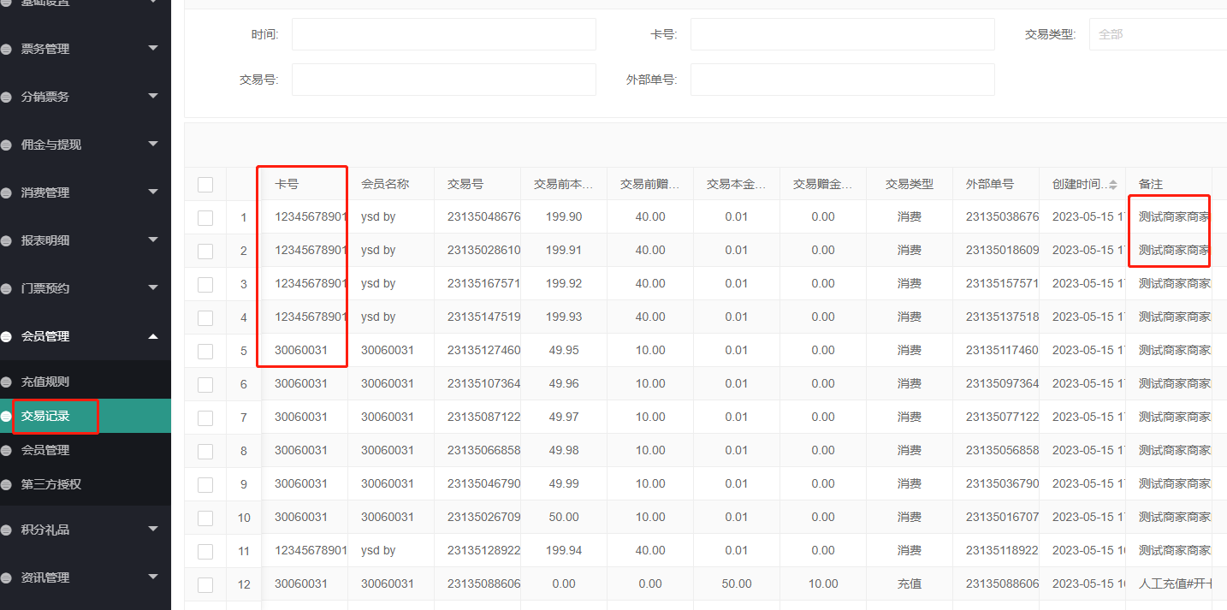This screenshot has height=610, width=1227.
Task: Select the 交易记录 sidebar entry
Action: pyautogui.click(x=45, y=417)
